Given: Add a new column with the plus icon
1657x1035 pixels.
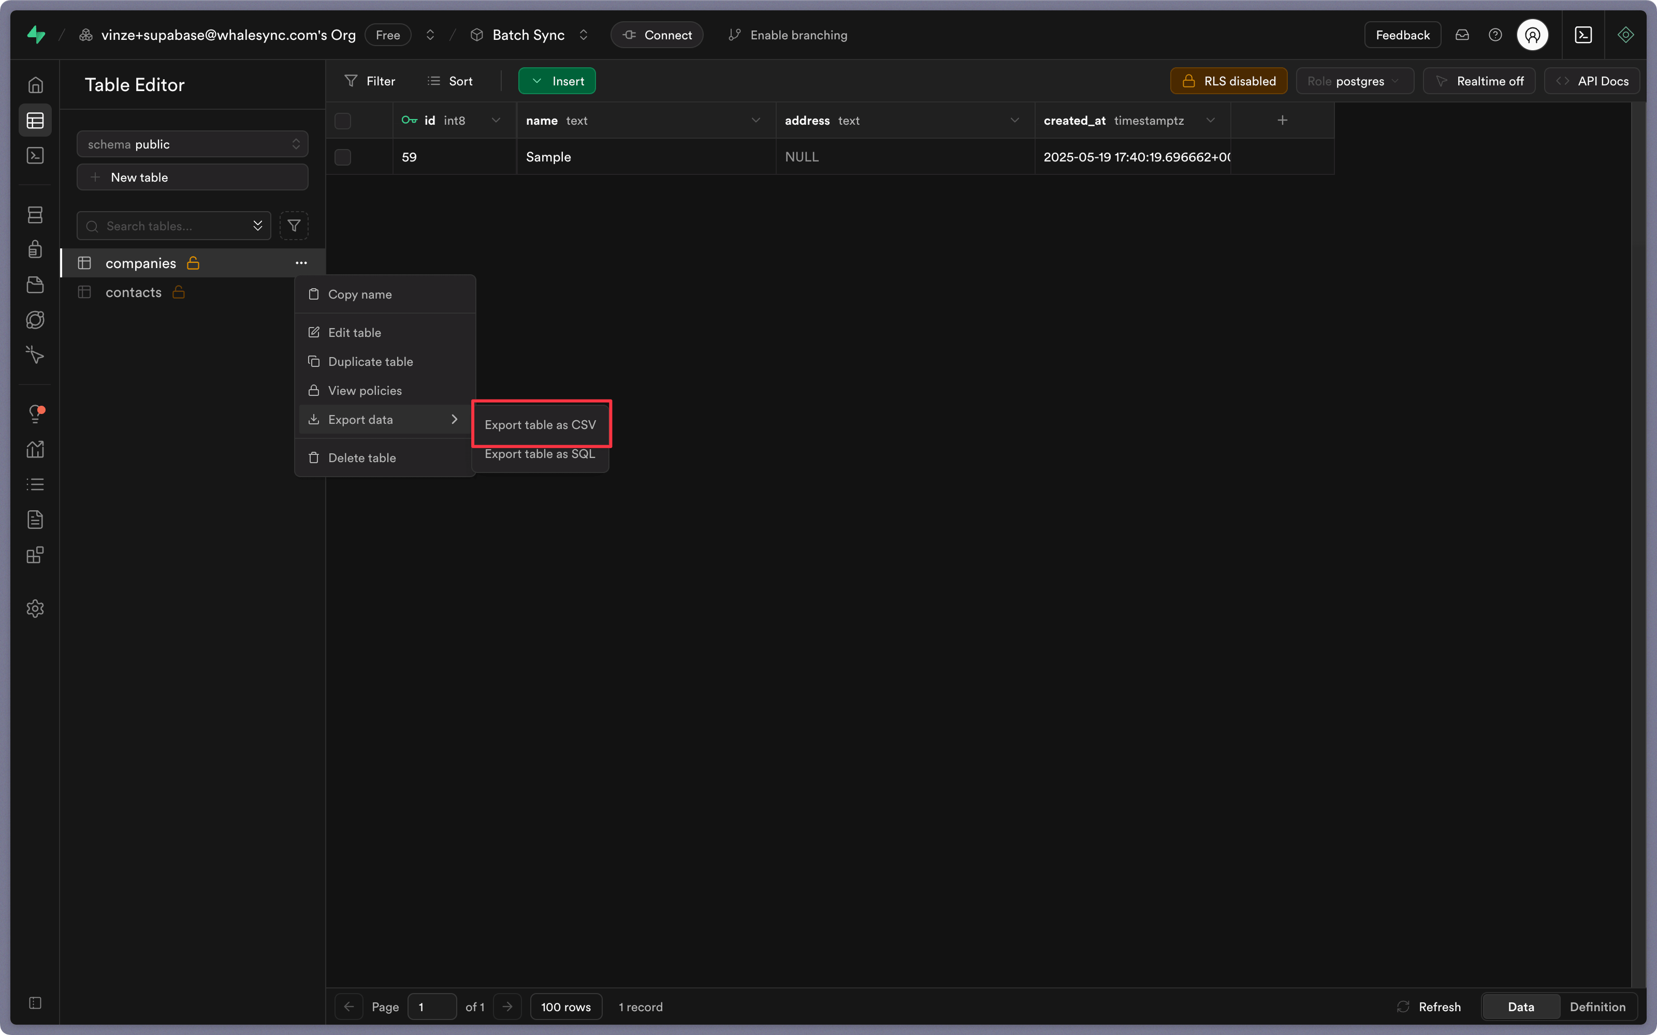Looking at the screenshot, I should (x=1283, y=121).
